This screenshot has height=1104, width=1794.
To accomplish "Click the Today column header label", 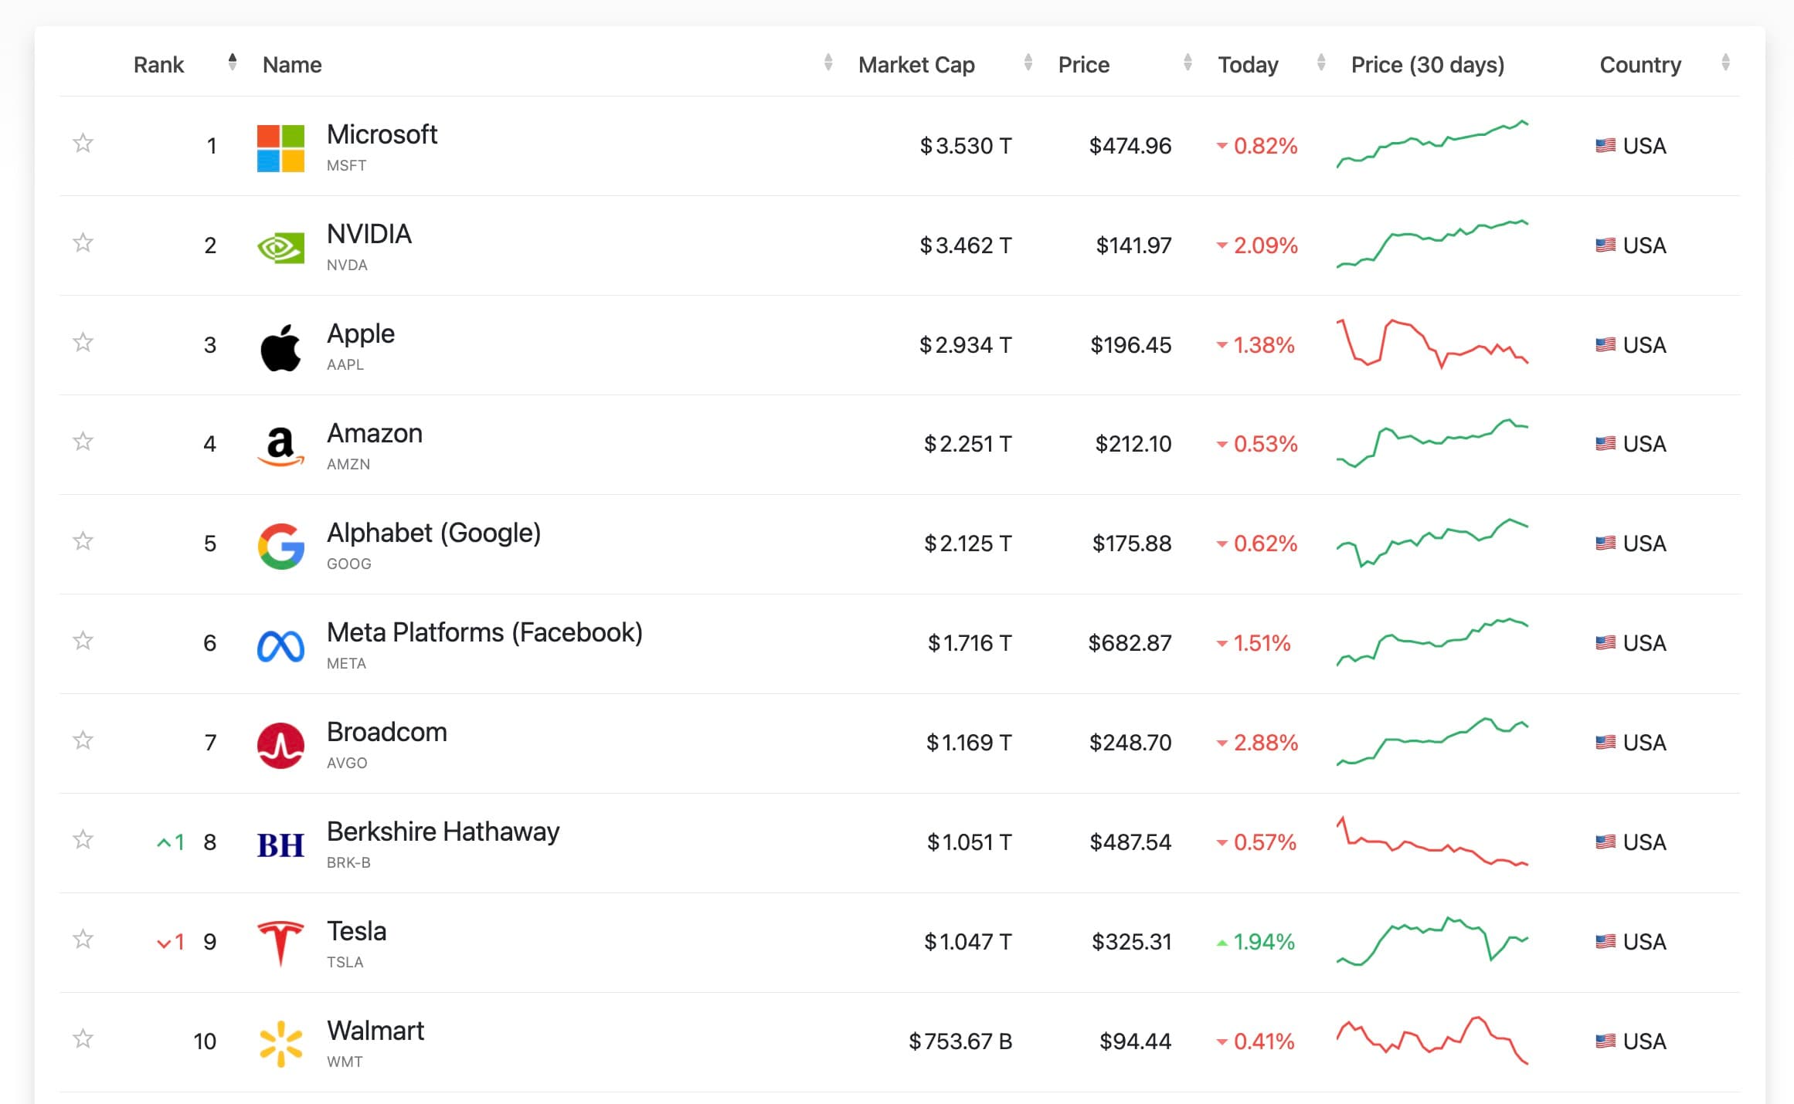I will (x=1249, y=65).
